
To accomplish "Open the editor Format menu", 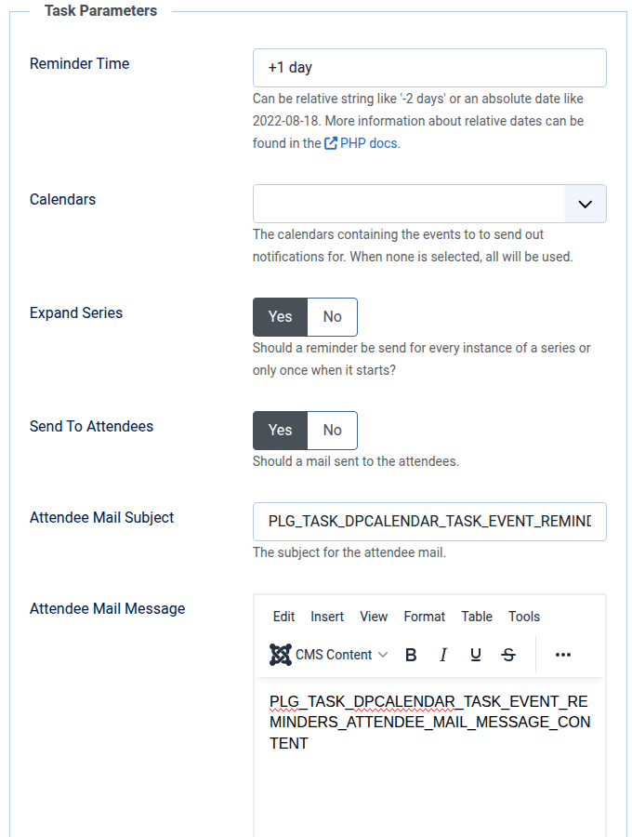I will pos(424,617).
